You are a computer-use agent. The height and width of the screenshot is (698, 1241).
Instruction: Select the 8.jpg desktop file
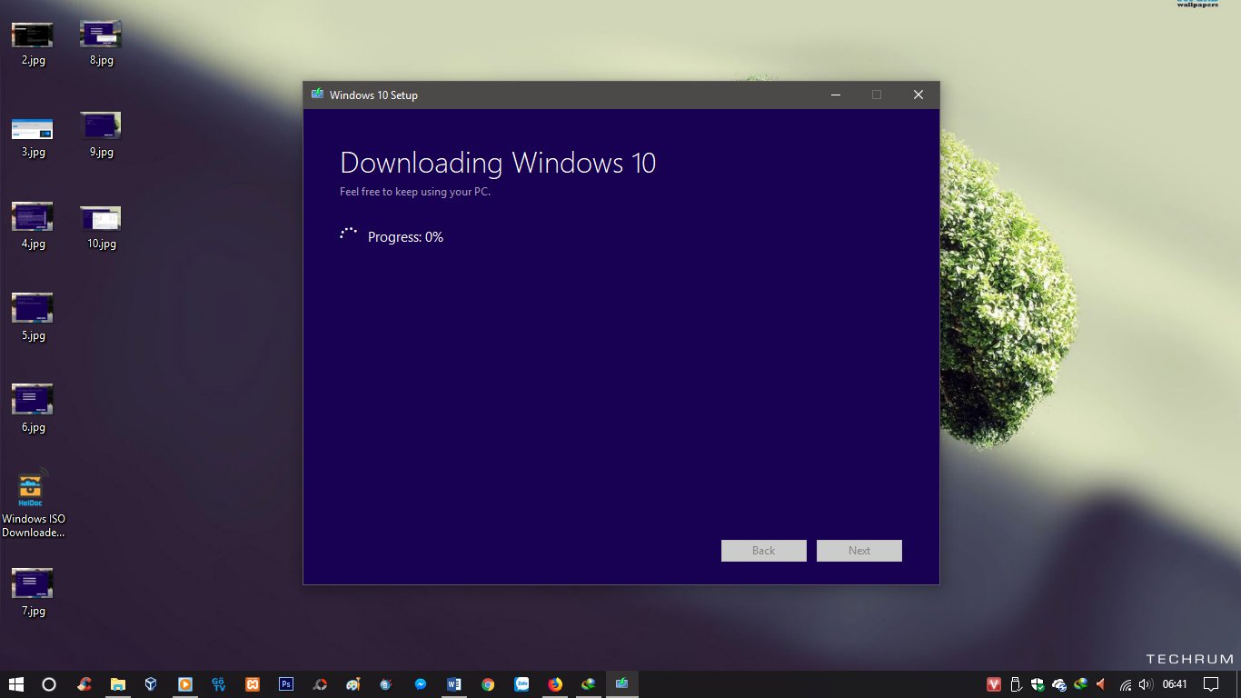point(101,44)
